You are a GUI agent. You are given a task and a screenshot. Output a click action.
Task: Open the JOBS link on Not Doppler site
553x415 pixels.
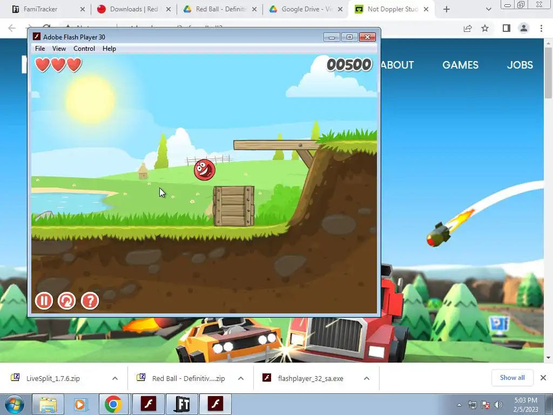(520, 65)
